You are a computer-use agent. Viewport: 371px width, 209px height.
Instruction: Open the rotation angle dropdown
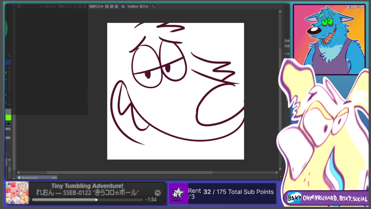click(x=102, y=6)
